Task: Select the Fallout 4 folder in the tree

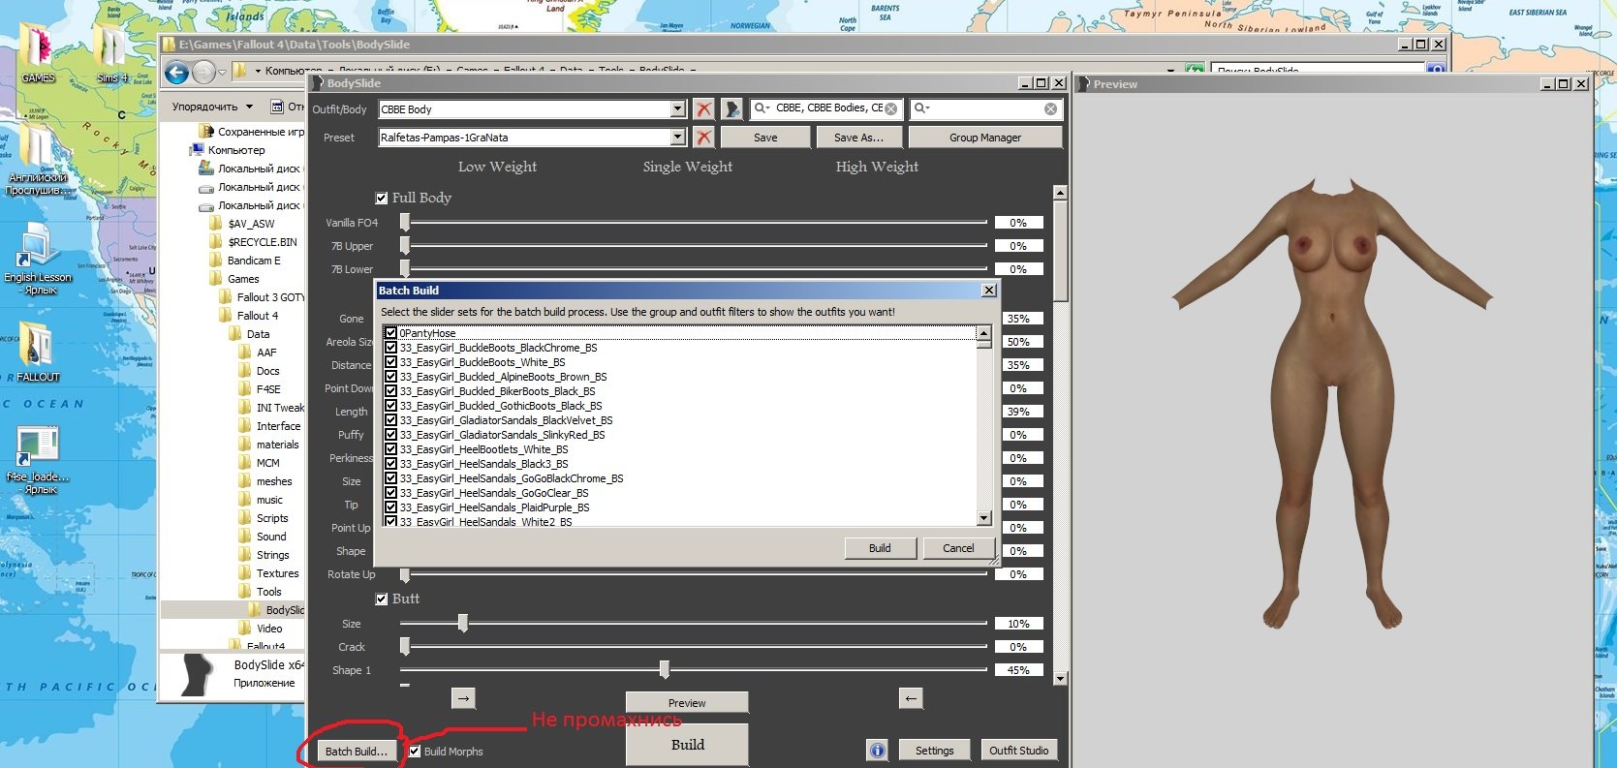Action: 257,316
